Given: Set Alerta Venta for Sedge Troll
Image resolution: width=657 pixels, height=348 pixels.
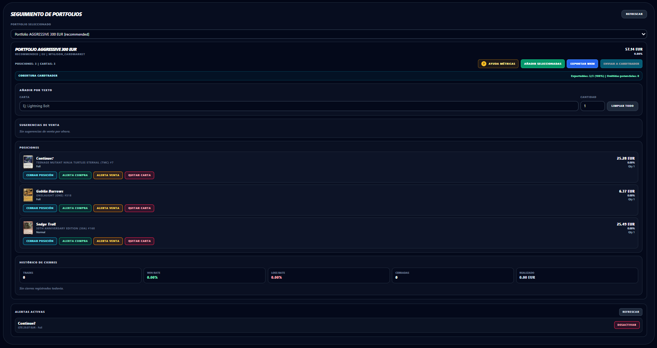Looking at the screenshot, I should point(108,241).
